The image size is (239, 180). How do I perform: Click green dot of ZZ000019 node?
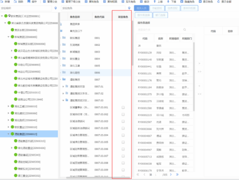click(12, 106)
